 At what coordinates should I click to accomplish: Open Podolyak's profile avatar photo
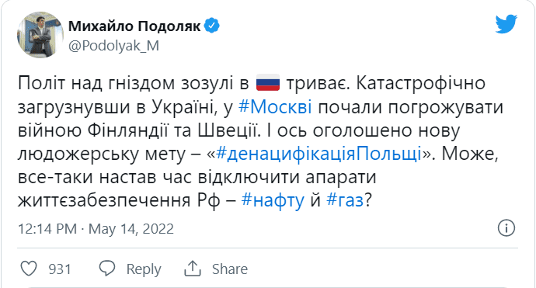40,35
